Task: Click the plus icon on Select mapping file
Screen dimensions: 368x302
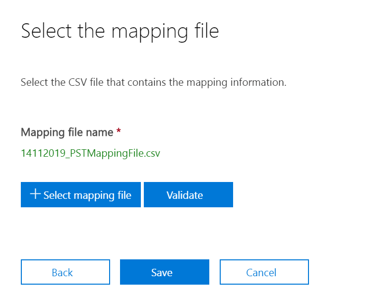Action: coord(35,194)
